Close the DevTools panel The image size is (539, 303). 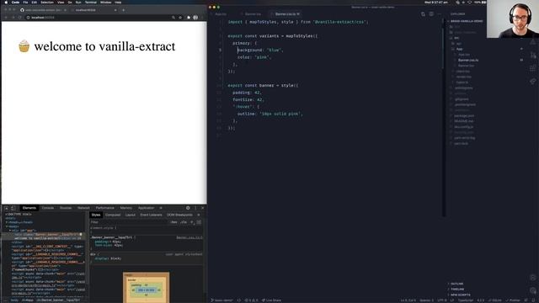point(202,208)
